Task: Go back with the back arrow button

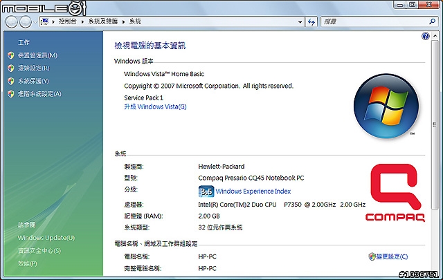Action: click(12, 21)
